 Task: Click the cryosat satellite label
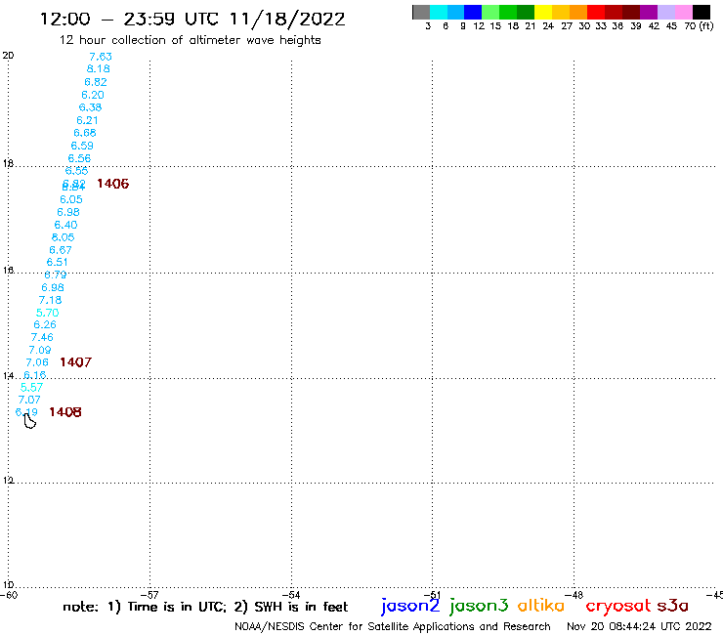tap(618, 606)
